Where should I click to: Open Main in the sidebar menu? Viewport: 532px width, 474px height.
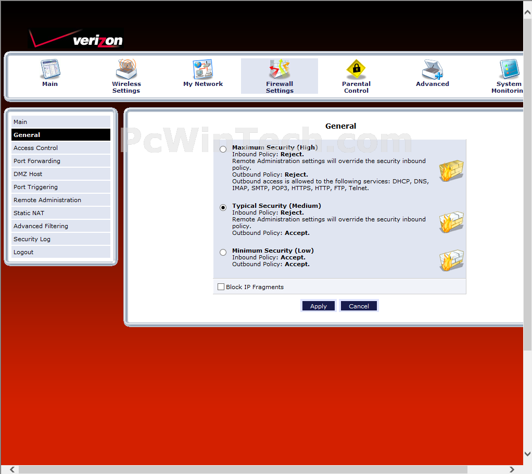[x=61, y=122]
